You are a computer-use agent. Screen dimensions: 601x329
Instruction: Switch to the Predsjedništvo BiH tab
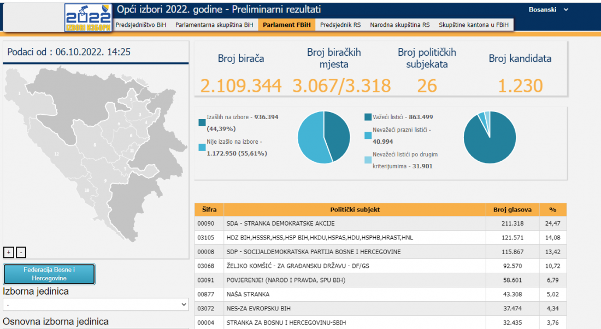(143, 24)
